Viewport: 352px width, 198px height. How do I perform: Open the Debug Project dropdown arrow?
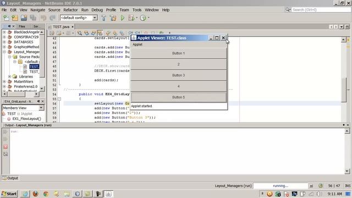(136, 18)
